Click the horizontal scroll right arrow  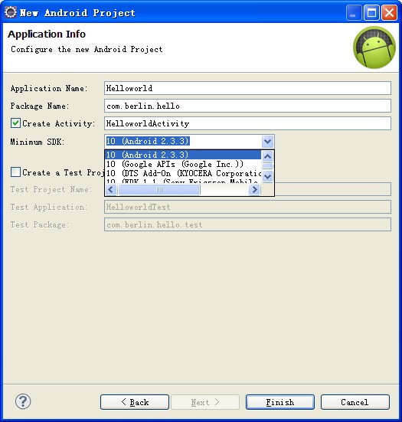[x=254, y=190]
